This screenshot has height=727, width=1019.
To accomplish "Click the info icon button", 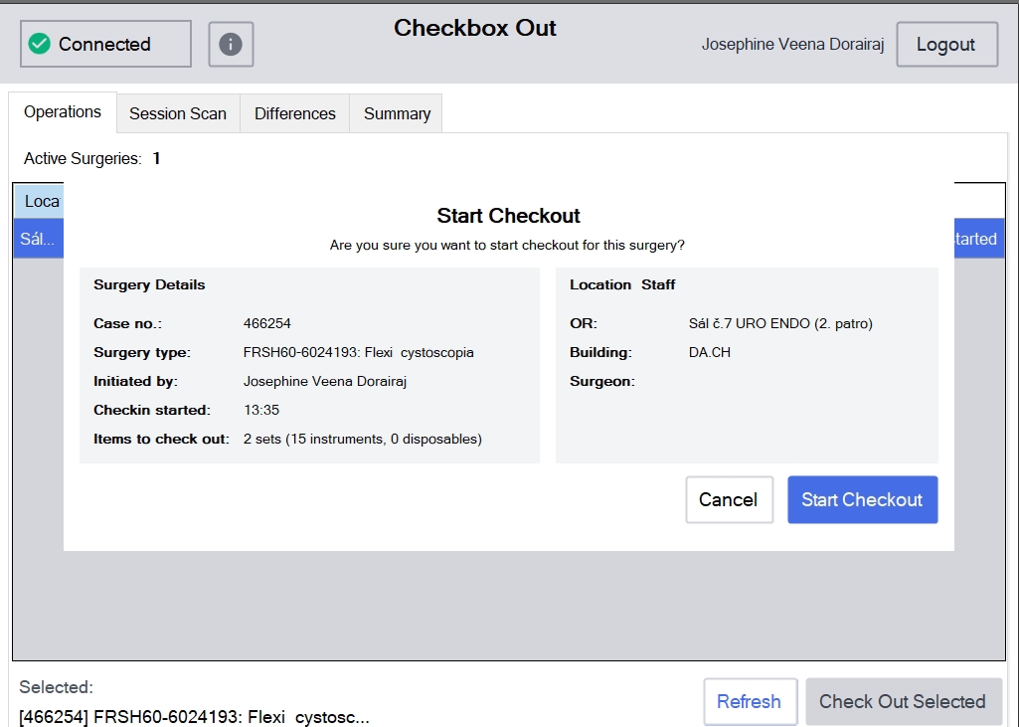I will point(231,44).
